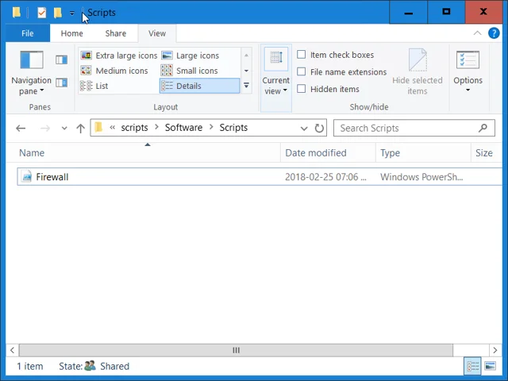Click New folder quick access icon
Viewport: 508px width, 381px height.
click(x=58, y=13)
